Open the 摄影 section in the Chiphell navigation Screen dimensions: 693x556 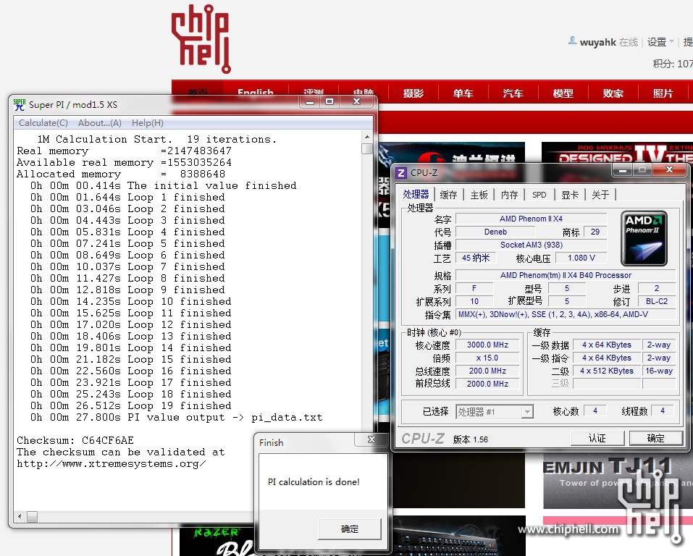tap(413, 93)
